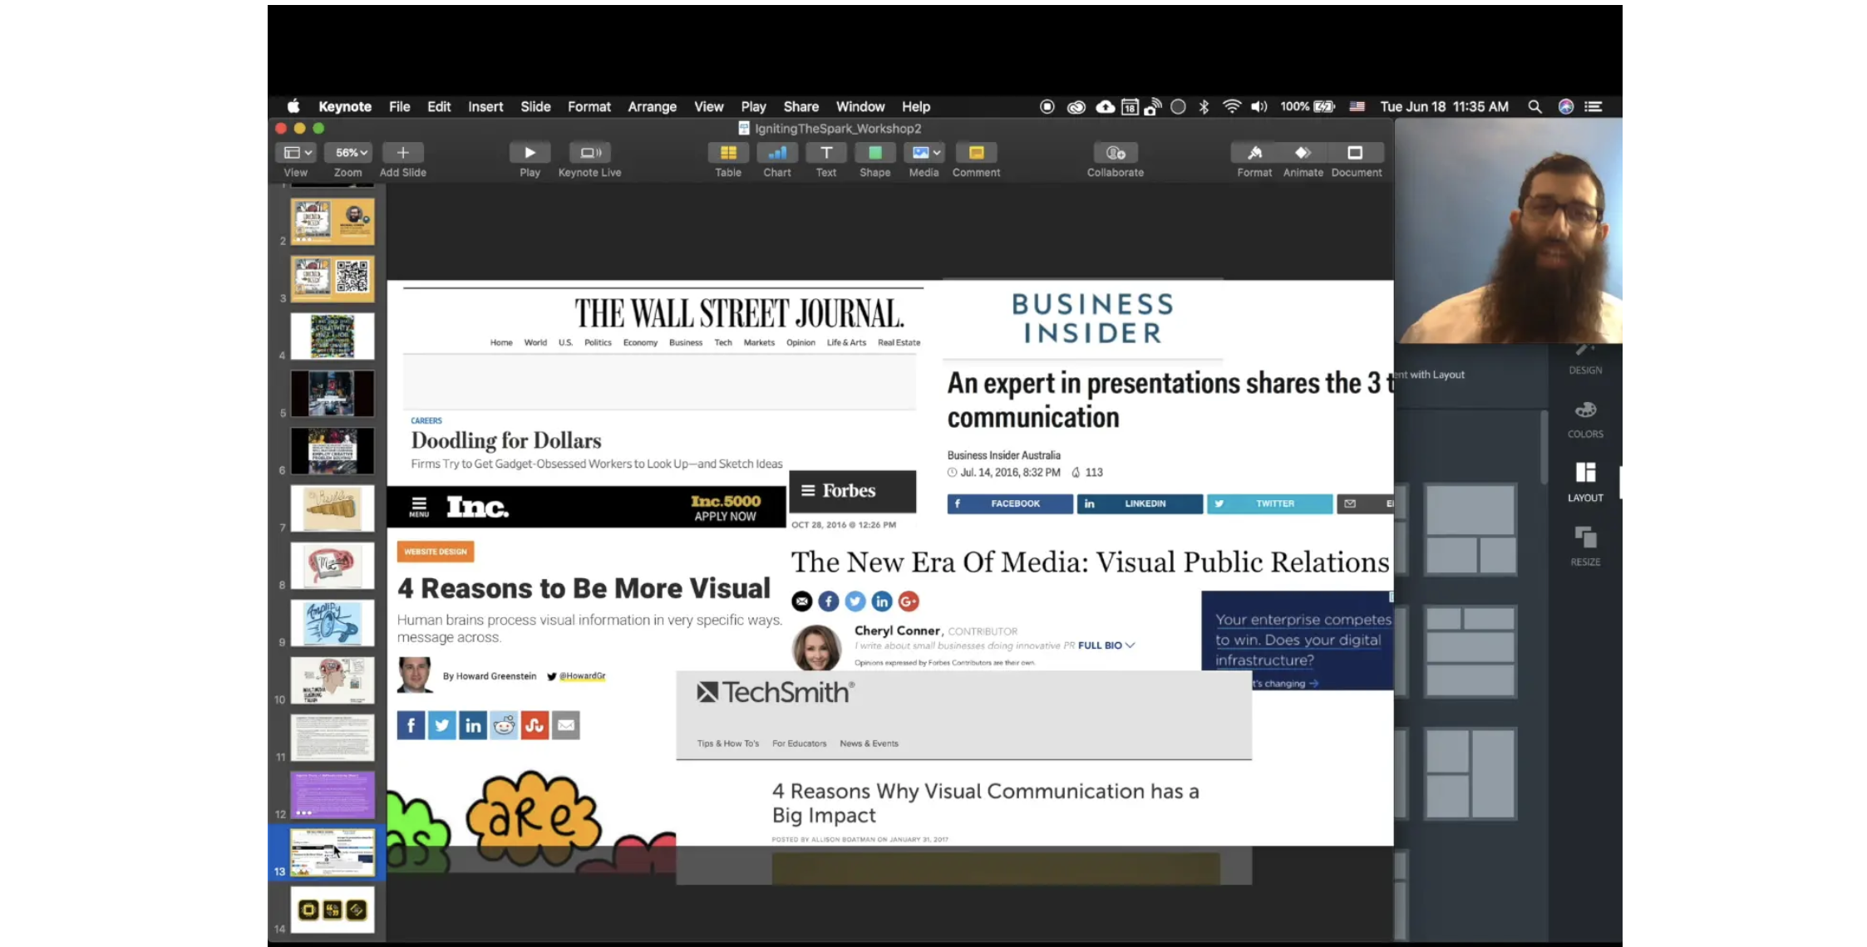Choose layout with one top, two bottom cells

[1470, 530]
